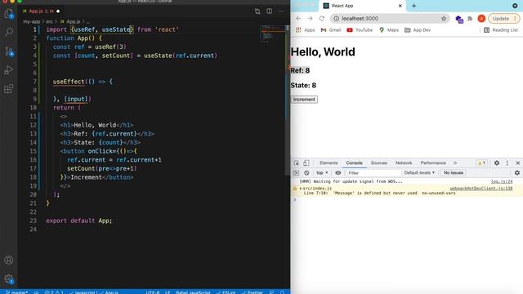Click the my-app breadcrumb
The image size is (523, 294).
(31, 22)
